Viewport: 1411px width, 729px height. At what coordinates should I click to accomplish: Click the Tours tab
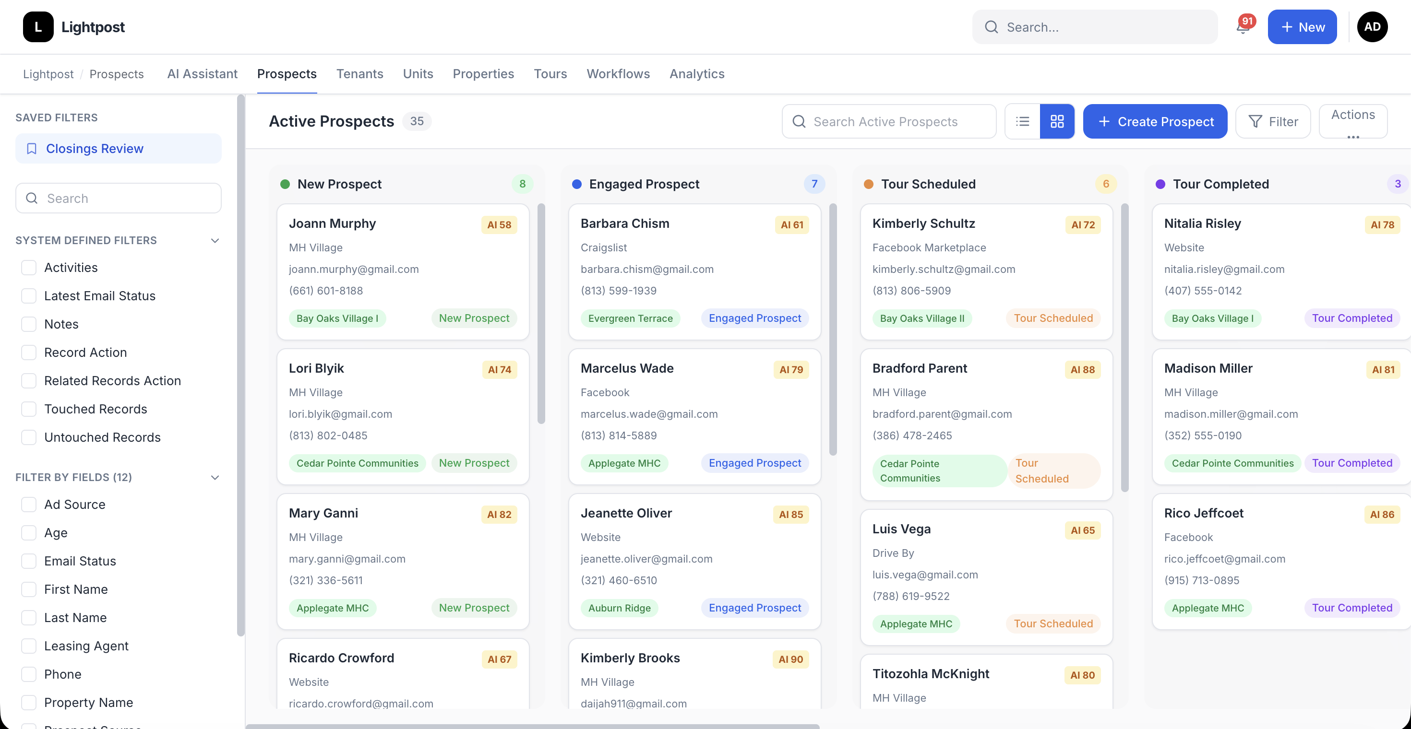tap(550, 74)
